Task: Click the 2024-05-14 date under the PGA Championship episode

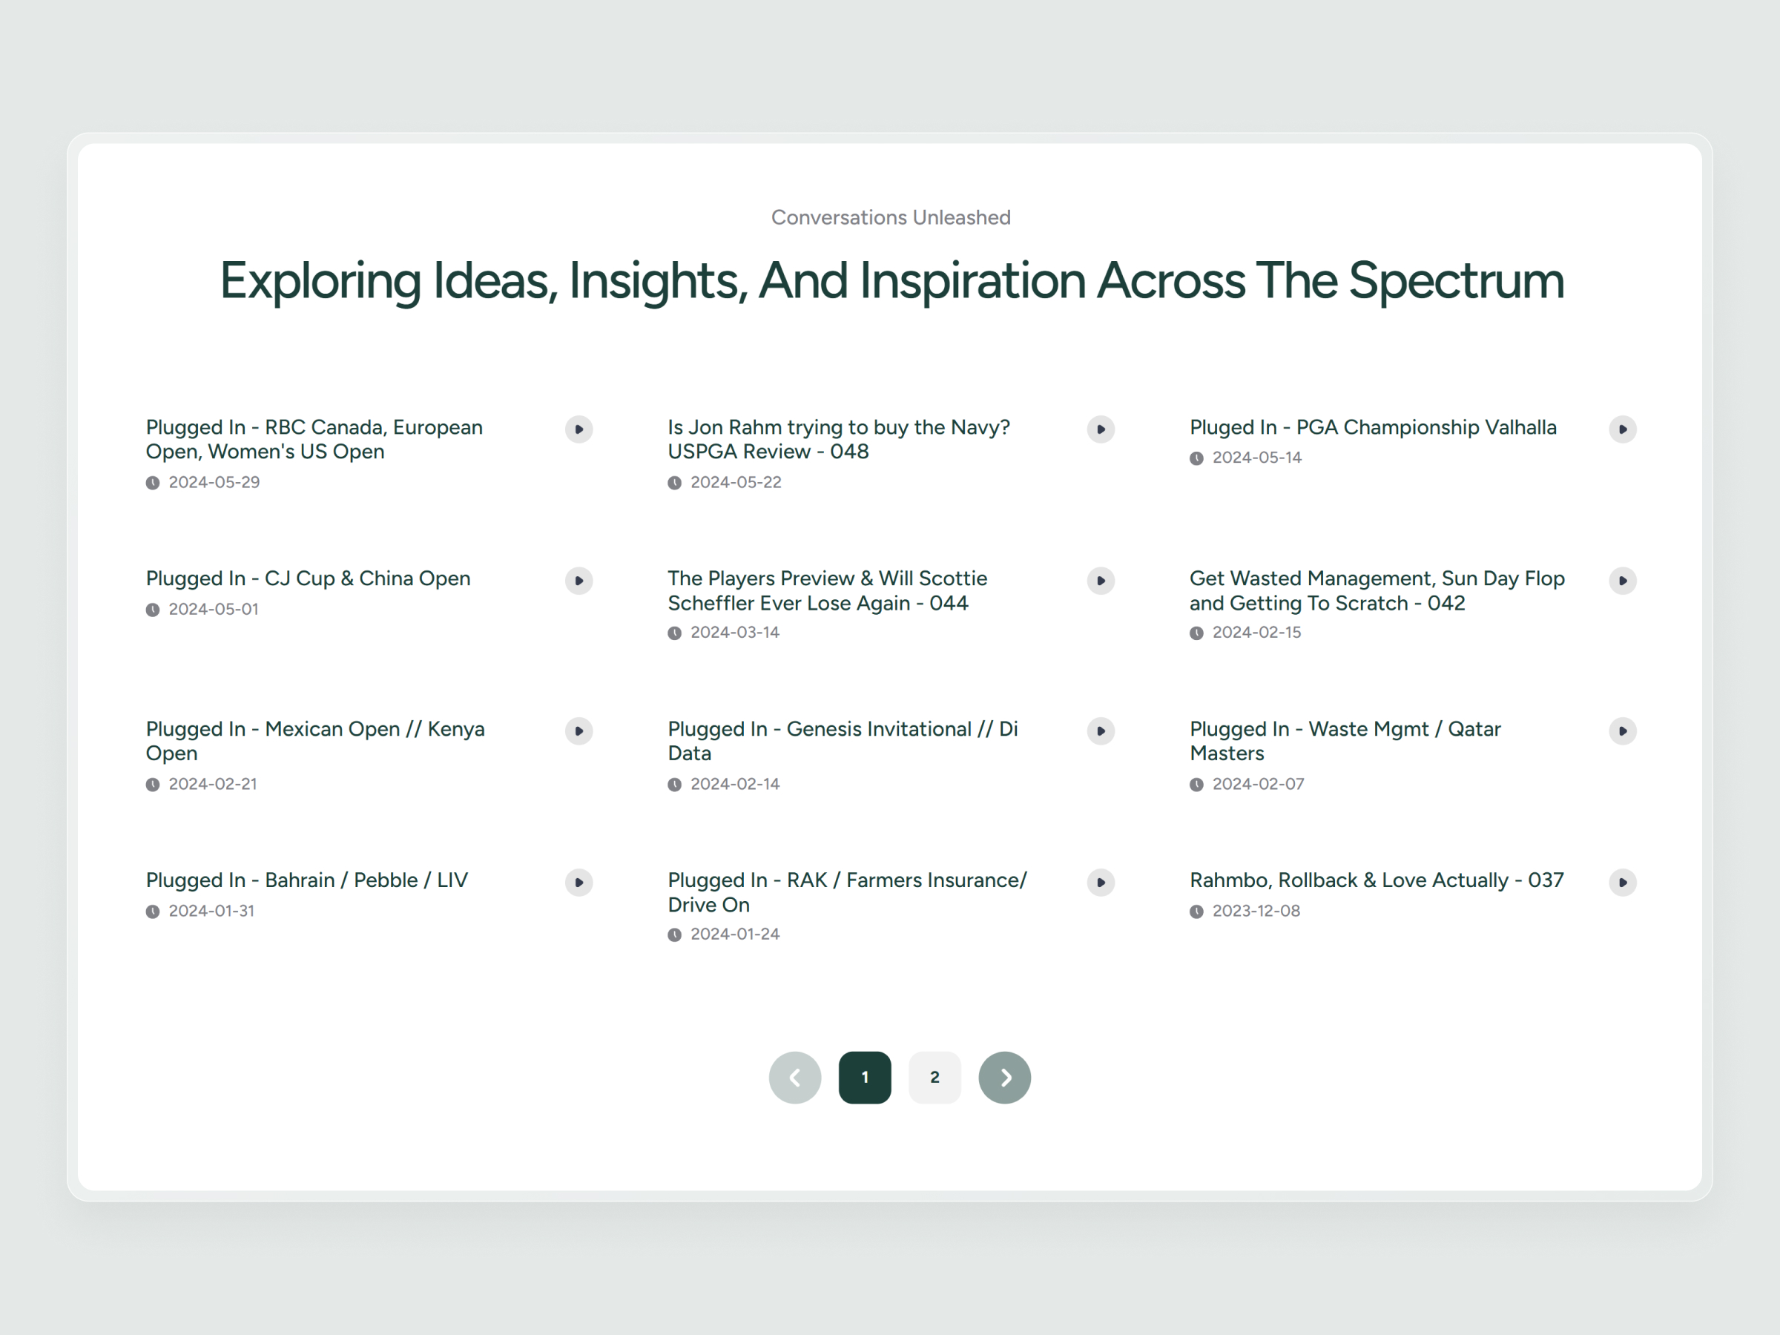Action: 1256,457
